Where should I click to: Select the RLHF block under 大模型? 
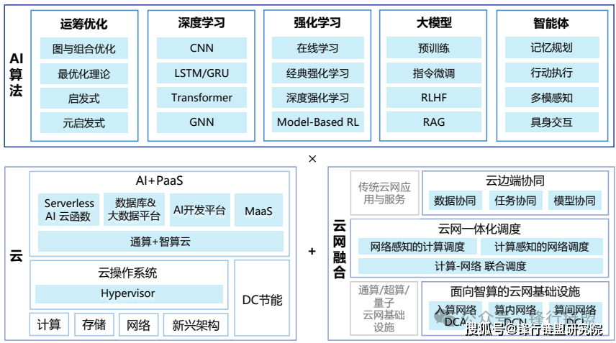433,98
